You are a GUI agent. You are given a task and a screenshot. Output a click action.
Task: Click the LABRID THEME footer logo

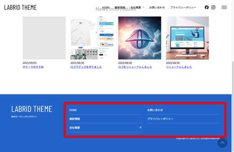point(32,109)
